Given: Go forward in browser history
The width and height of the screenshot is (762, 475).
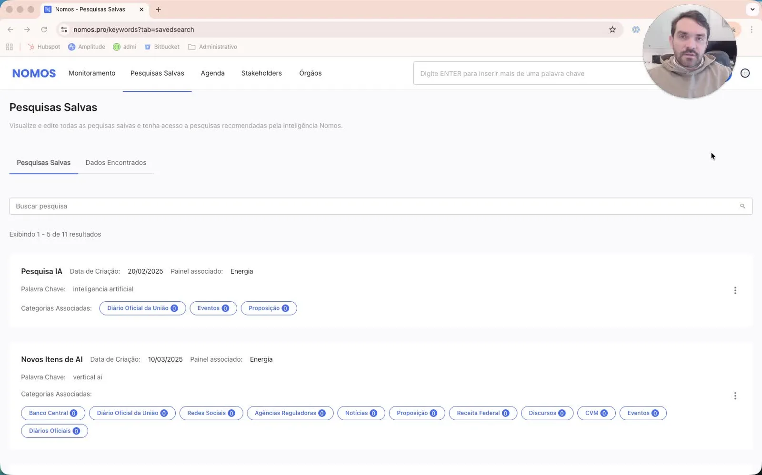Looking at the screenshot, I should [27, 30].
